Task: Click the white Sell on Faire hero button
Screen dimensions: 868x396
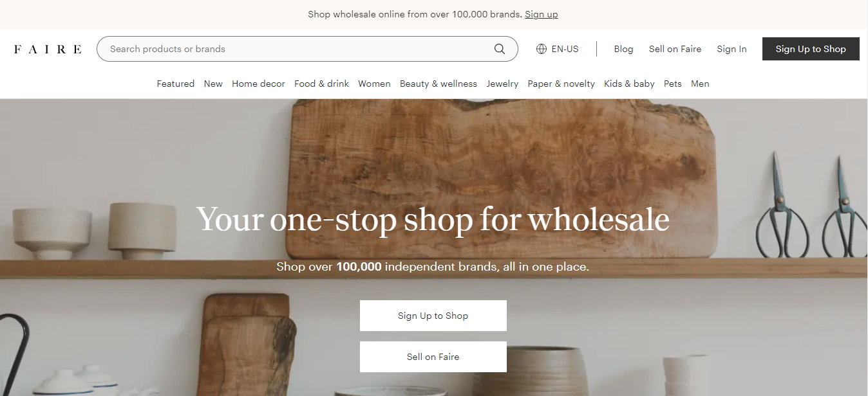Action: pos(433,357)
